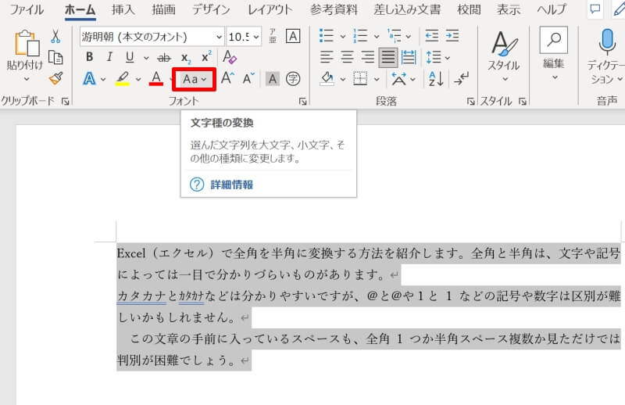Toggle Italic formatting
The height and width of the screenshot is (405, 625).
tap(109, 57)
